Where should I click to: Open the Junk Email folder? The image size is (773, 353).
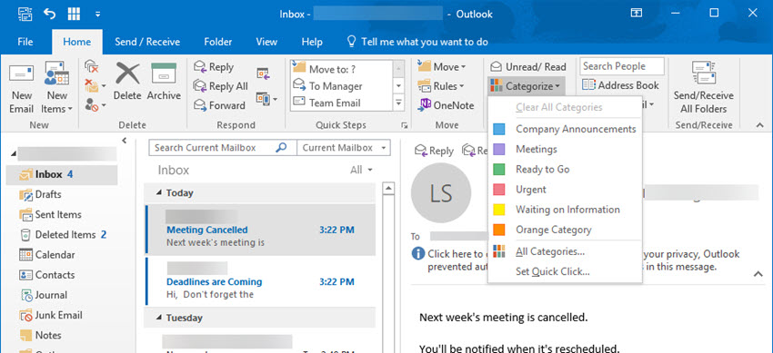pos(51,315)
